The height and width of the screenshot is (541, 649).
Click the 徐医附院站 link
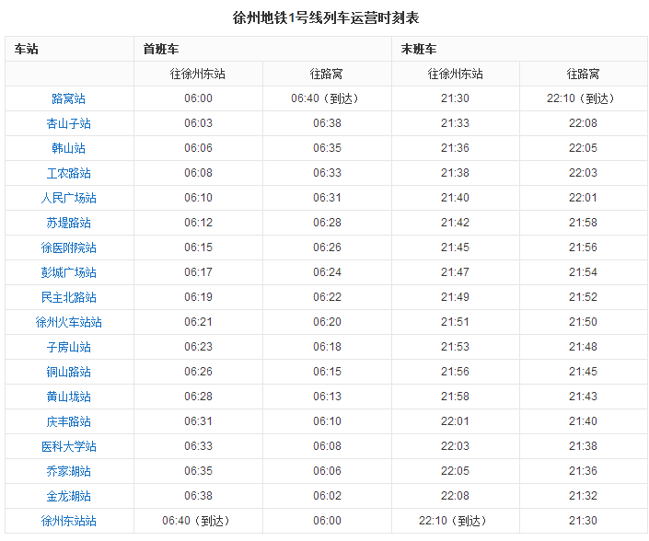69,247
